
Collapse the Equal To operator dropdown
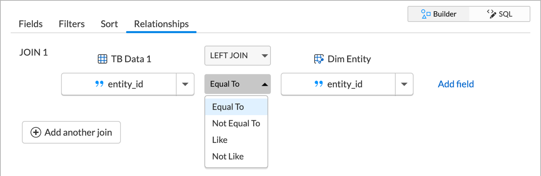pos(238,84)
